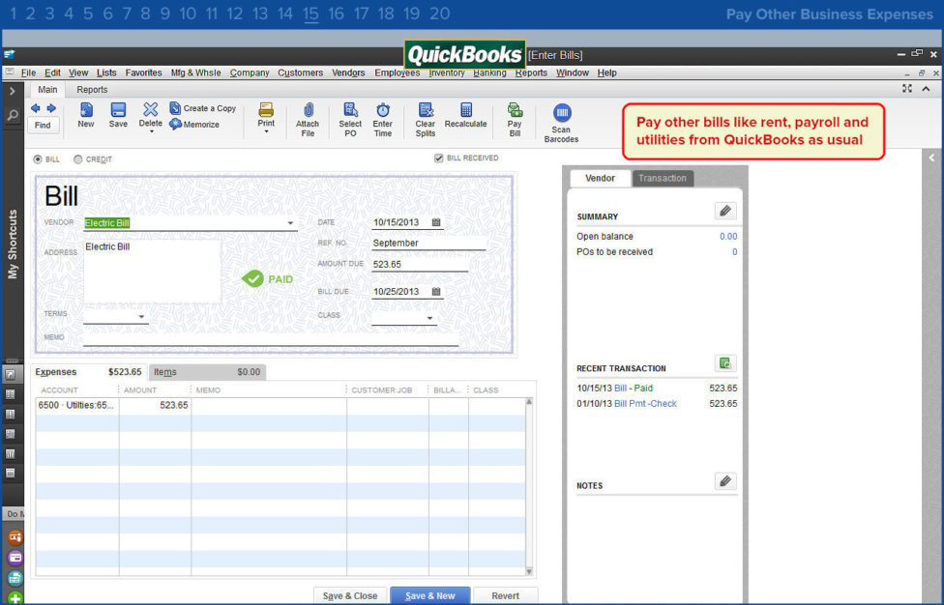Click the Select PO icon

(x=350, y=109)
